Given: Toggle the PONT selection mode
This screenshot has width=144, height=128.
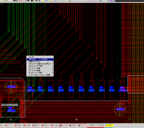Looking at the screenshot, I should coord(73,125).
